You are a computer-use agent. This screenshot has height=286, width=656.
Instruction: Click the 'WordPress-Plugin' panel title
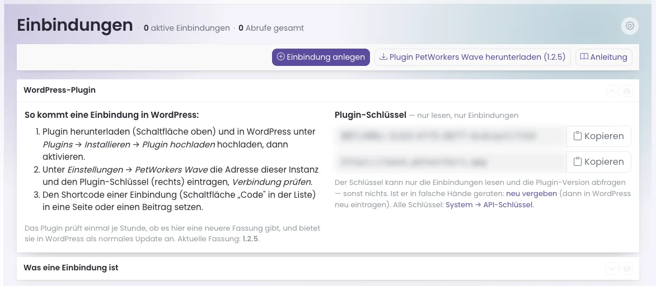click(59, 90)
